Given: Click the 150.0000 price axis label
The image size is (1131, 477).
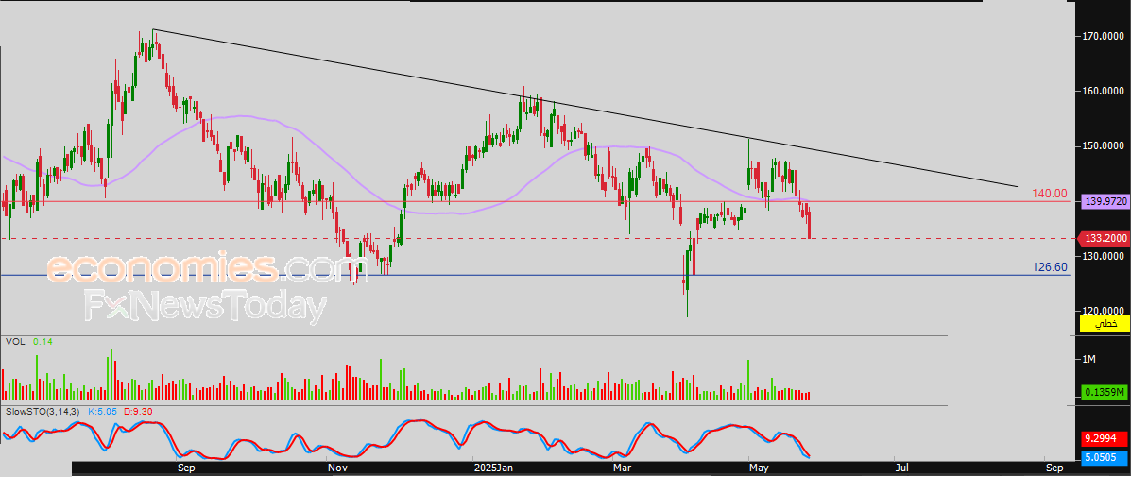Looking at the screenshot, I should [x=1104, y=146].
